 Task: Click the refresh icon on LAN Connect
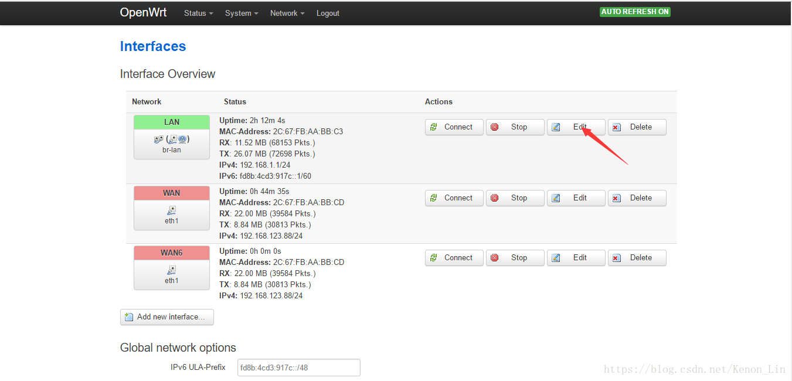(x=434, y=127)
